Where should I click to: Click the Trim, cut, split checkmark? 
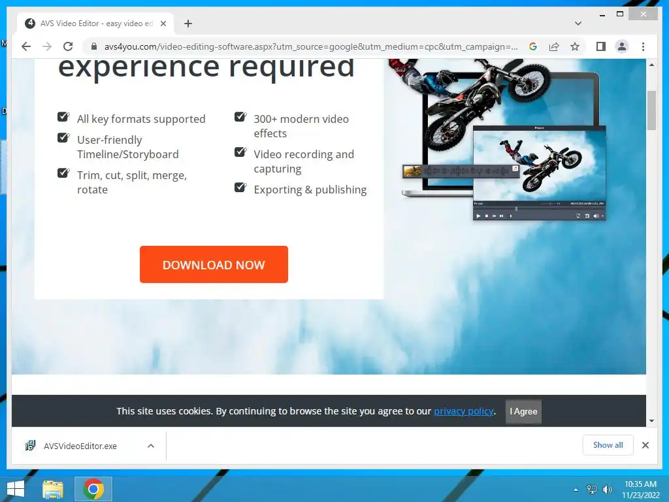(x=63, y=173)
